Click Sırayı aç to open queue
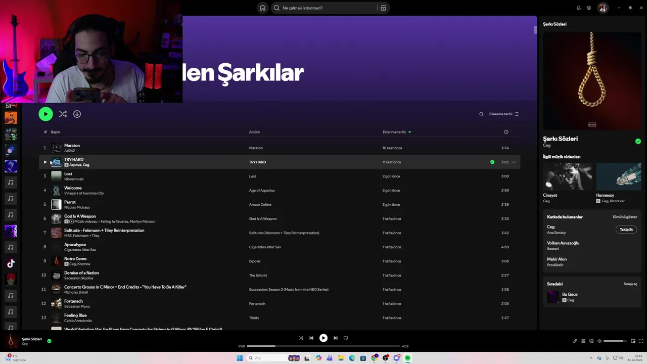The image size is (647, 364). 630,284
